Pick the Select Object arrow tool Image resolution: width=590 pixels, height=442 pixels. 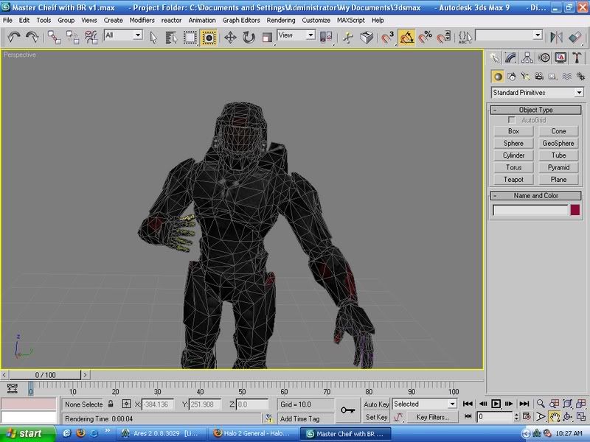point(153,38)
